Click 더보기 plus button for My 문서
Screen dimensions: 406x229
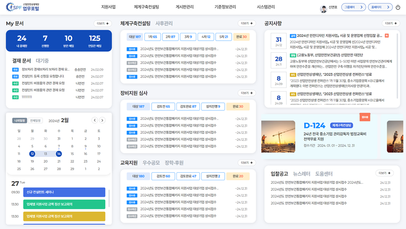coord(102,23)
